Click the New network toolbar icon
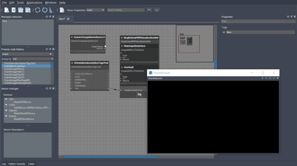The height and width of the screenshot is (166, 297). pyautogui.click(x=7, y=10)
